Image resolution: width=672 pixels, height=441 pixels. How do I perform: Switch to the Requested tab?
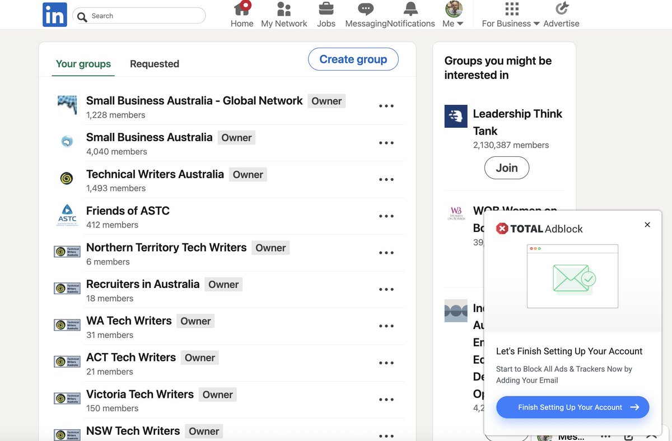point(155,64)
